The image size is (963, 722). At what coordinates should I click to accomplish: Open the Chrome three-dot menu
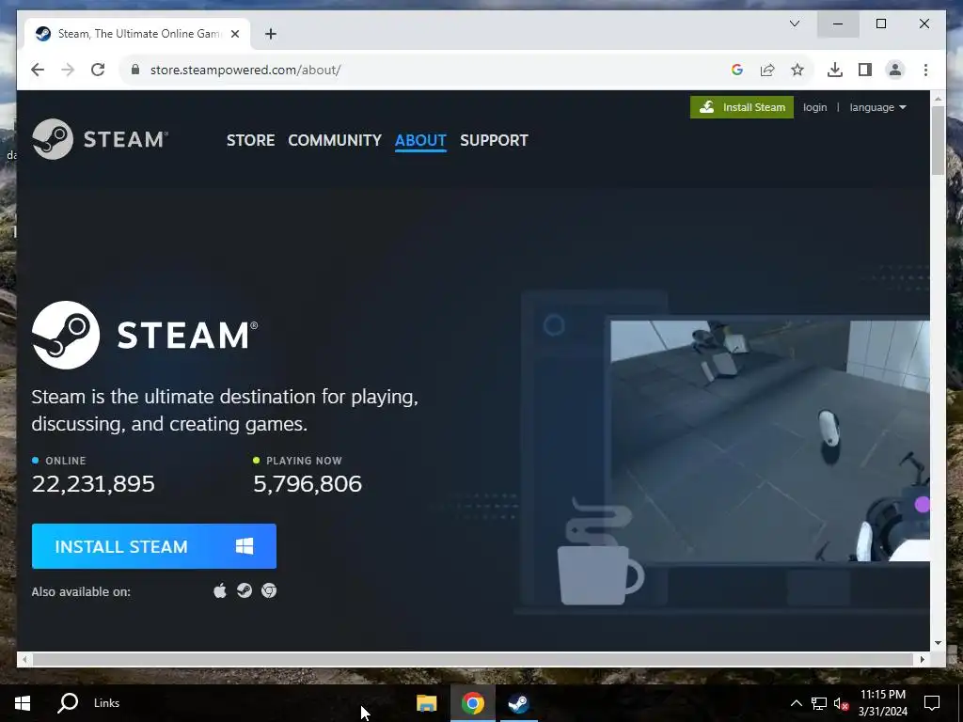pos(925,70)
